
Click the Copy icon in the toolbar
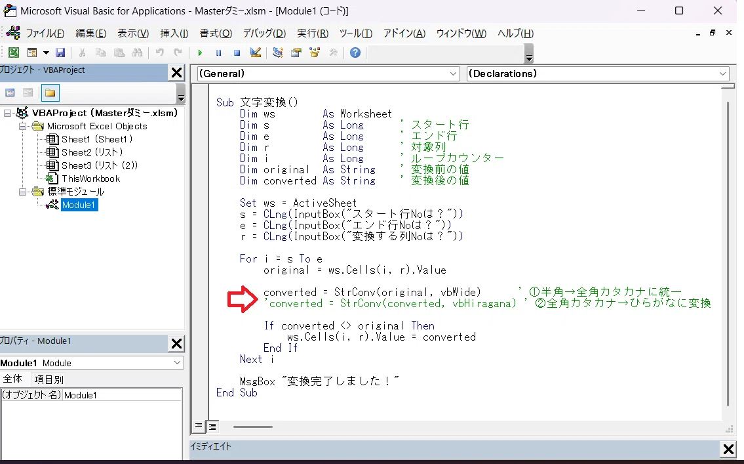[x=100, y=53]
